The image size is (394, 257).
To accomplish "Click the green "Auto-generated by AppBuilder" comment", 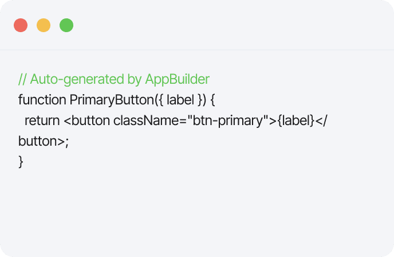I will [114, 79].
